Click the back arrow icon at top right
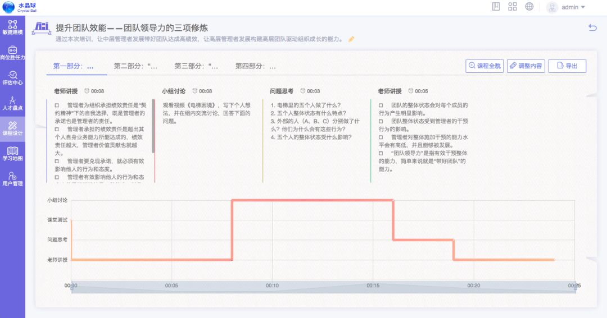 [592, 27]
